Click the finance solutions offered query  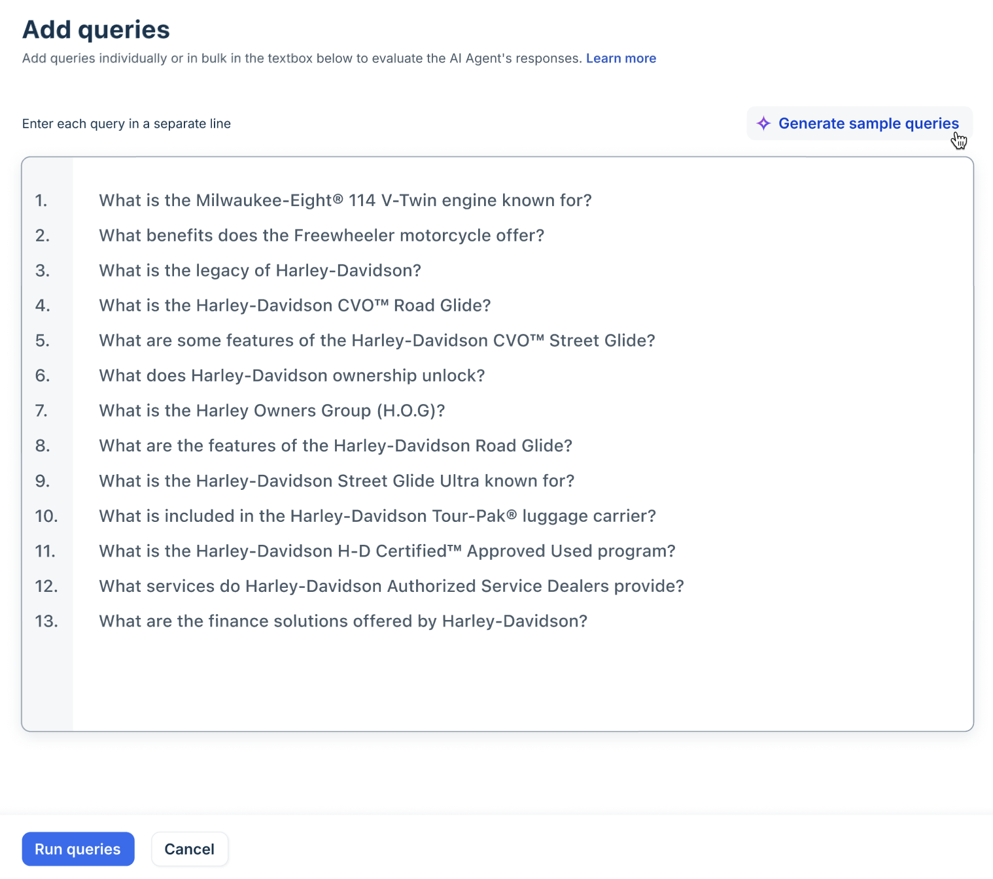[343, 621]
